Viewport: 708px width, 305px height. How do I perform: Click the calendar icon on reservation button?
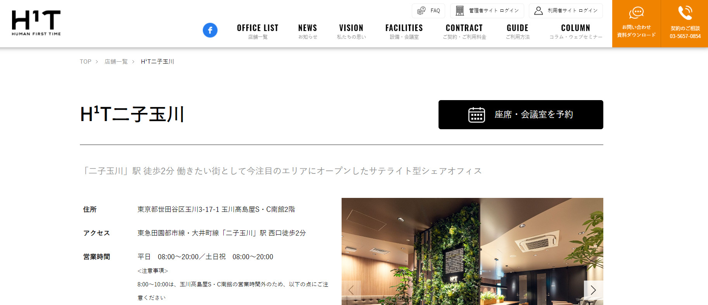pos(477,115)
